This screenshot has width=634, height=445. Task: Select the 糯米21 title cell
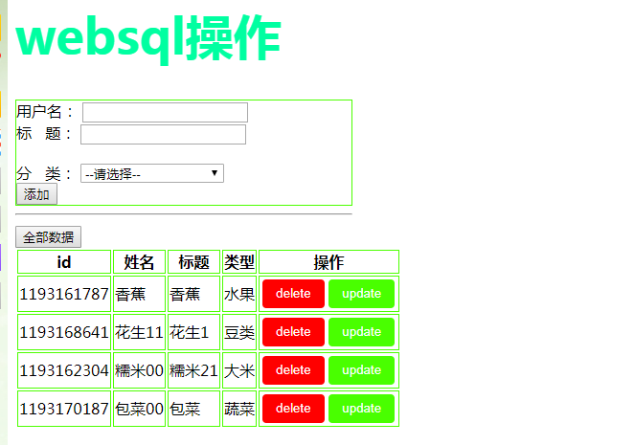(x=194, y=370)
